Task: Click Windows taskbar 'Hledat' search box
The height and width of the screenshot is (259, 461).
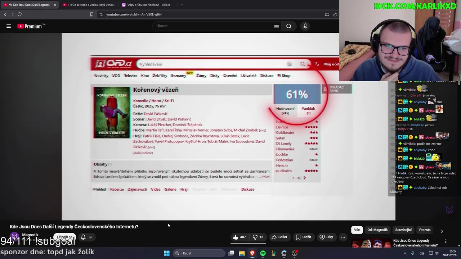Action: (198, 253)
